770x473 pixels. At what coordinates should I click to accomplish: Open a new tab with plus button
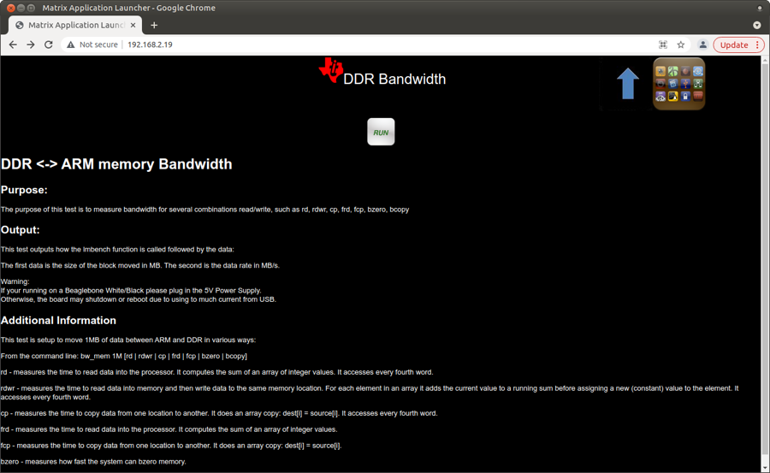pyautogui.click(x=154, y=25)
